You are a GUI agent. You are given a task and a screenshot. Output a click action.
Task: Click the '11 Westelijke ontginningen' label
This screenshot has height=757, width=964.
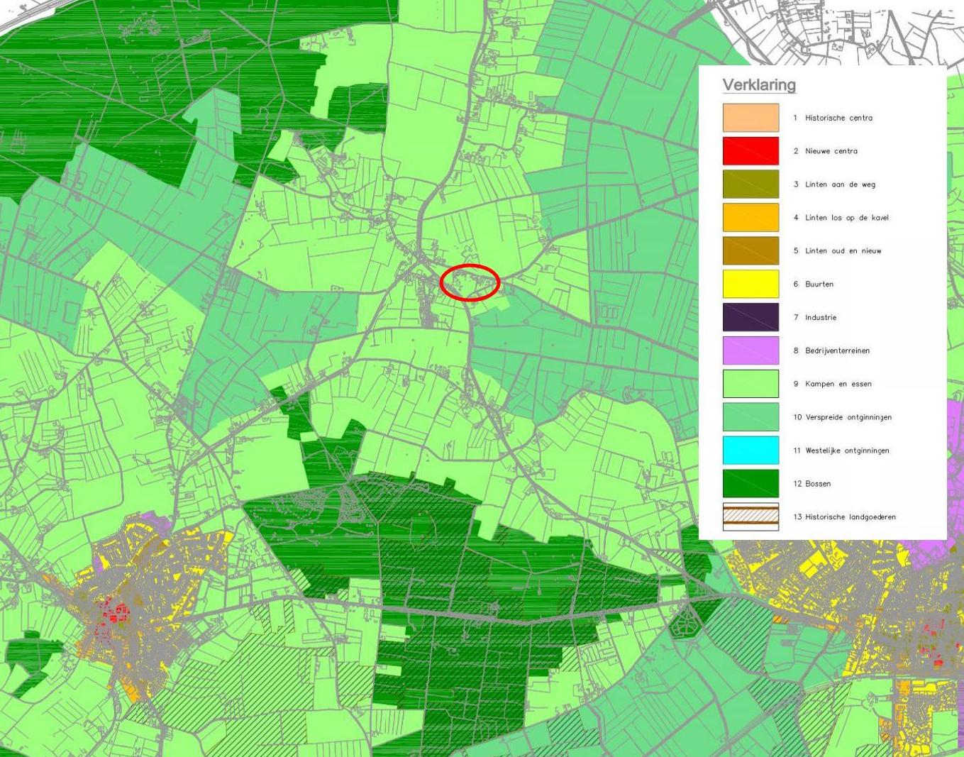point(841,451)
